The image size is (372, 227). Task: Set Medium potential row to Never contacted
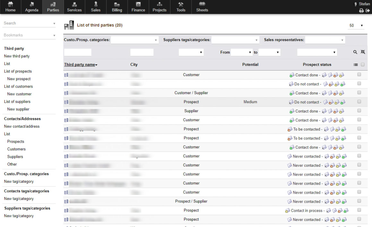325,102
